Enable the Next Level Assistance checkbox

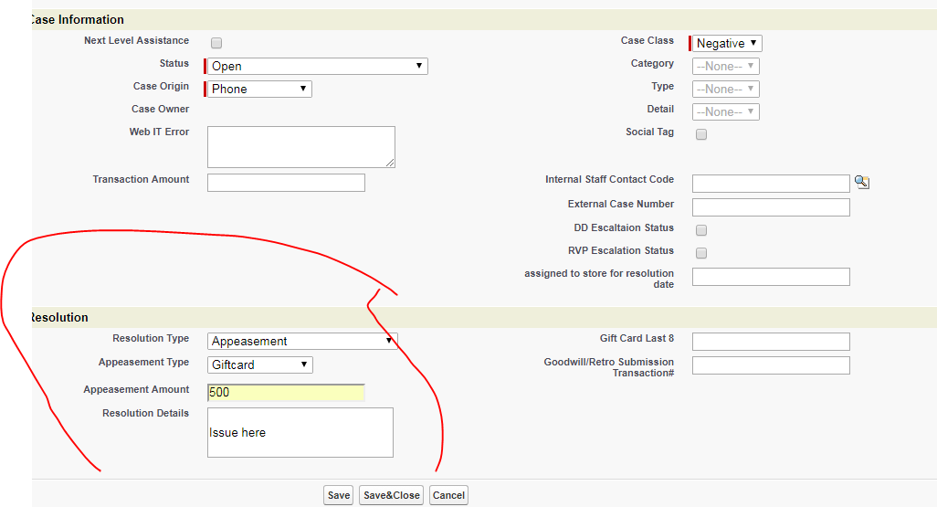pos(216,43)
